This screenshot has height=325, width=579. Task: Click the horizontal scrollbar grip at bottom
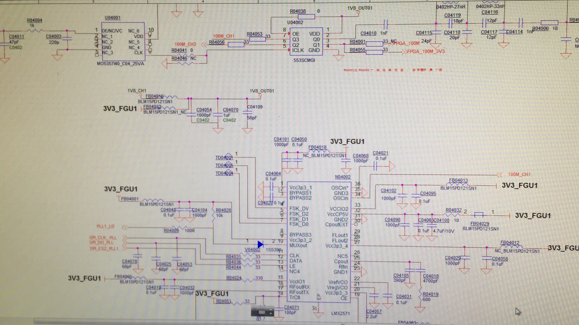click(x=342, y=324)
